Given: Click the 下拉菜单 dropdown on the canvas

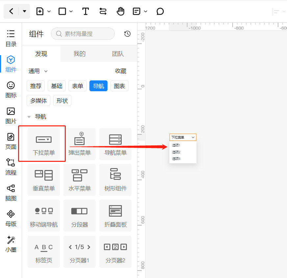Looking at the screenshot, I should tap(183, 137).
